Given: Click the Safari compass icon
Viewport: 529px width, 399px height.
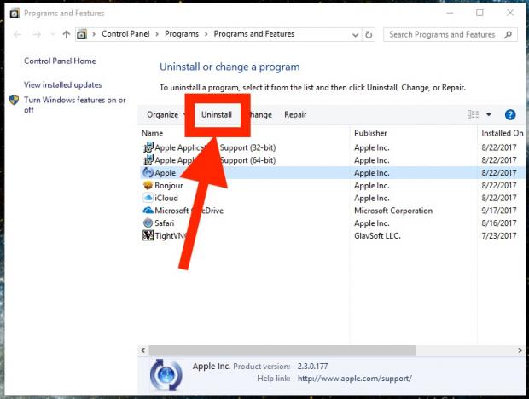Looking at the screenshot, I should (x=148, y=223).
